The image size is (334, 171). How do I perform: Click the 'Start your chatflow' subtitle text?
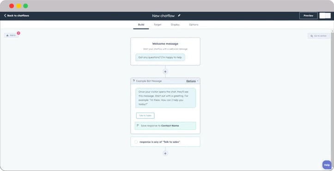point(165,49)
